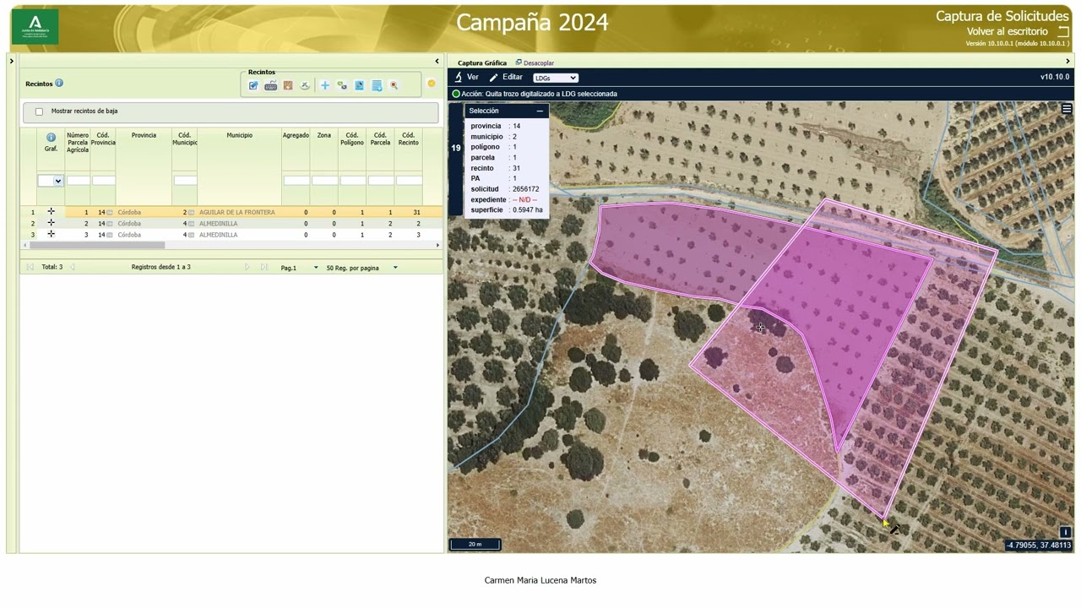Click the round crossed-out icon in Recintos toolbar
The height and width of the screenshot is (608, 1081).
click(x=305, y=85)
